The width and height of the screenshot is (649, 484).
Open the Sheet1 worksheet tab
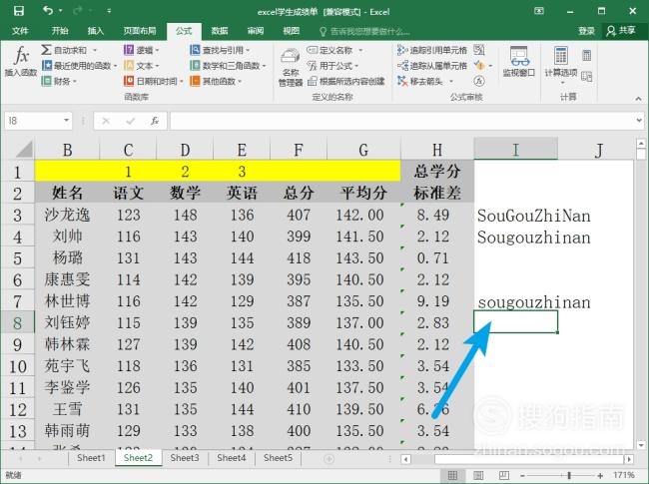91,458
